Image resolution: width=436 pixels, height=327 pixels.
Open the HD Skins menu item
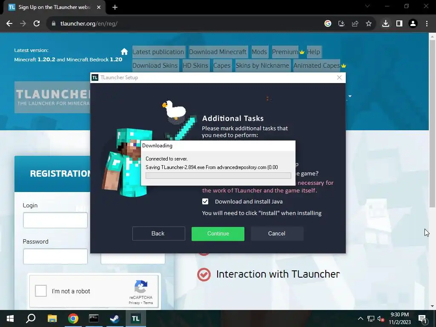195,66
